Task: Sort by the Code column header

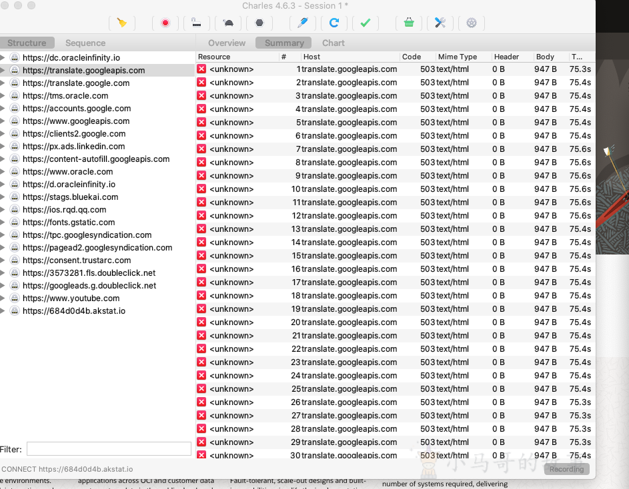Action: coord(418,57)
